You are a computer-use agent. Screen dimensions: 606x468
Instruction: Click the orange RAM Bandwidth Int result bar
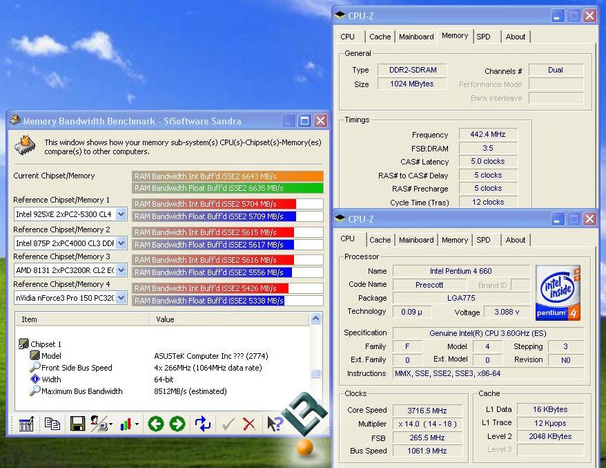click(227, 176)
